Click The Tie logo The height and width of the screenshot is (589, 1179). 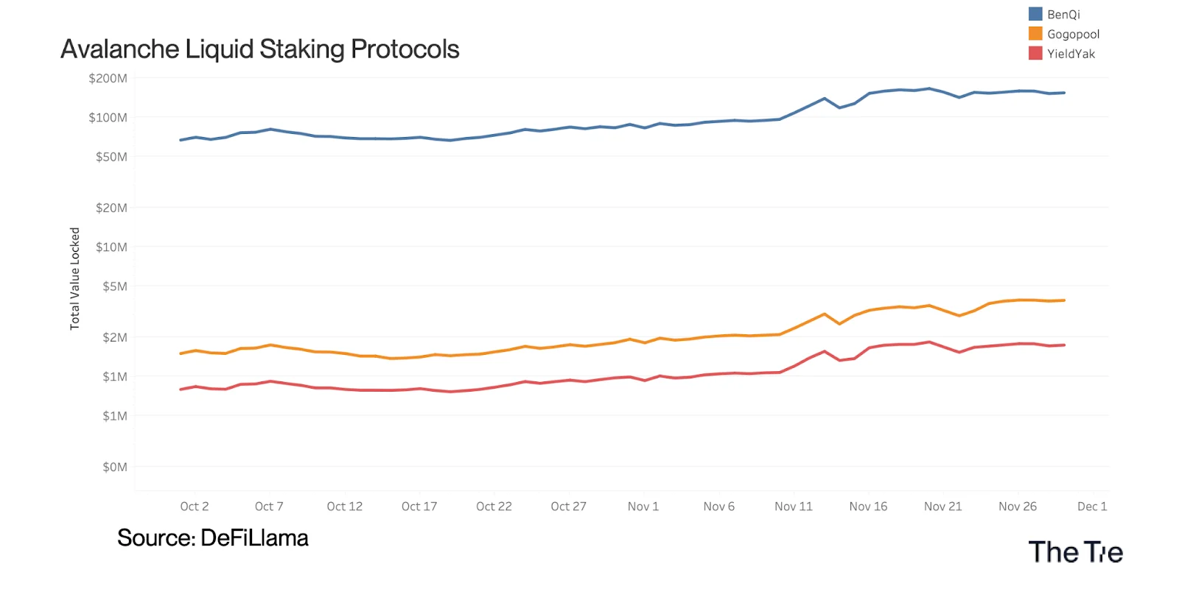click(1075, 552)
